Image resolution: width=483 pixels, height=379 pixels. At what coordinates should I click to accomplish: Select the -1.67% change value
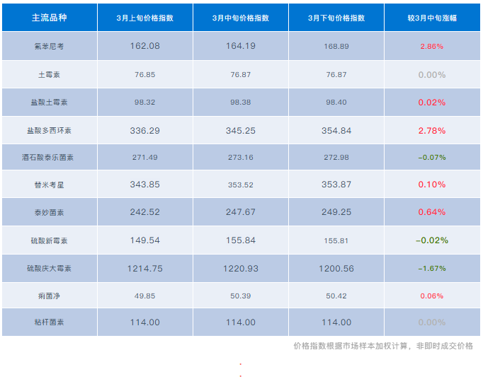click(431, 268)
